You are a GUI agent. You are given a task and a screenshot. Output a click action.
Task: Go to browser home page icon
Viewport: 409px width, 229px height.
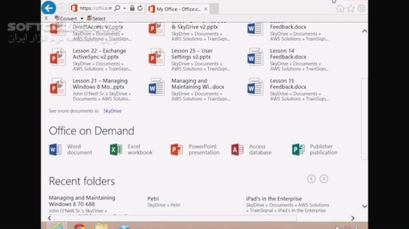[x=340, y=9]
